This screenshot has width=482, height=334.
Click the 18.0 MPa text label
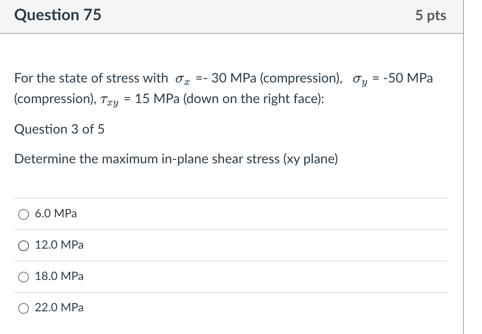coord(59,277)
